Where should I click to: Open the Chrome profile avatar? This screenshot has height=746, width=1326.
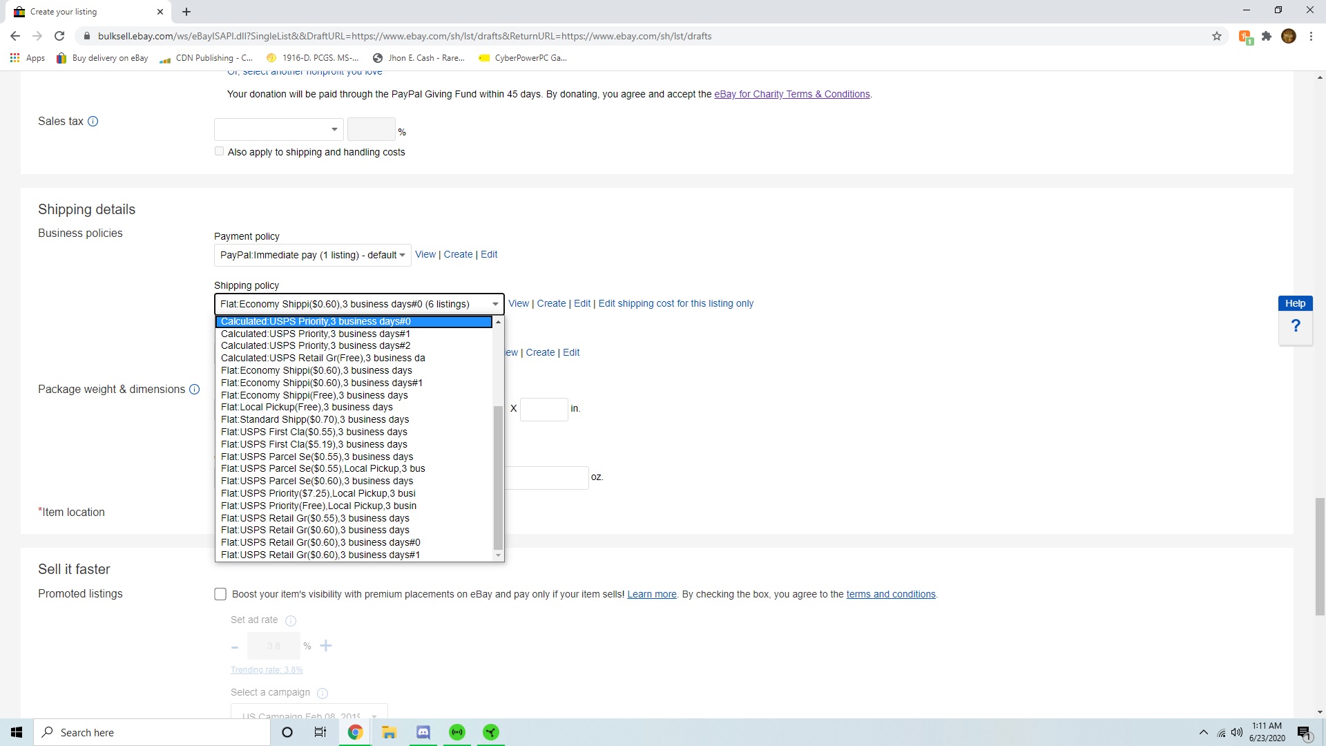point(1289,36)
